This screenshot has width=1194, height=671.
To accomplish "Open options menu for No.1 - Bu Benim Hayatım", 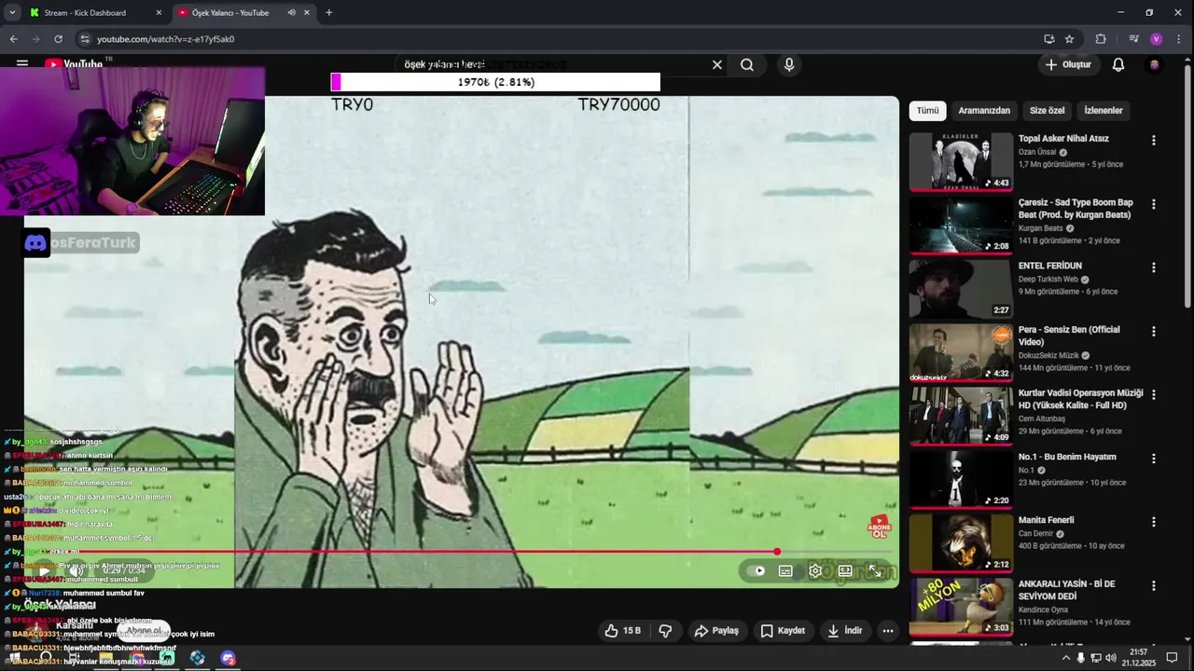I will (x=1154, y=459).
